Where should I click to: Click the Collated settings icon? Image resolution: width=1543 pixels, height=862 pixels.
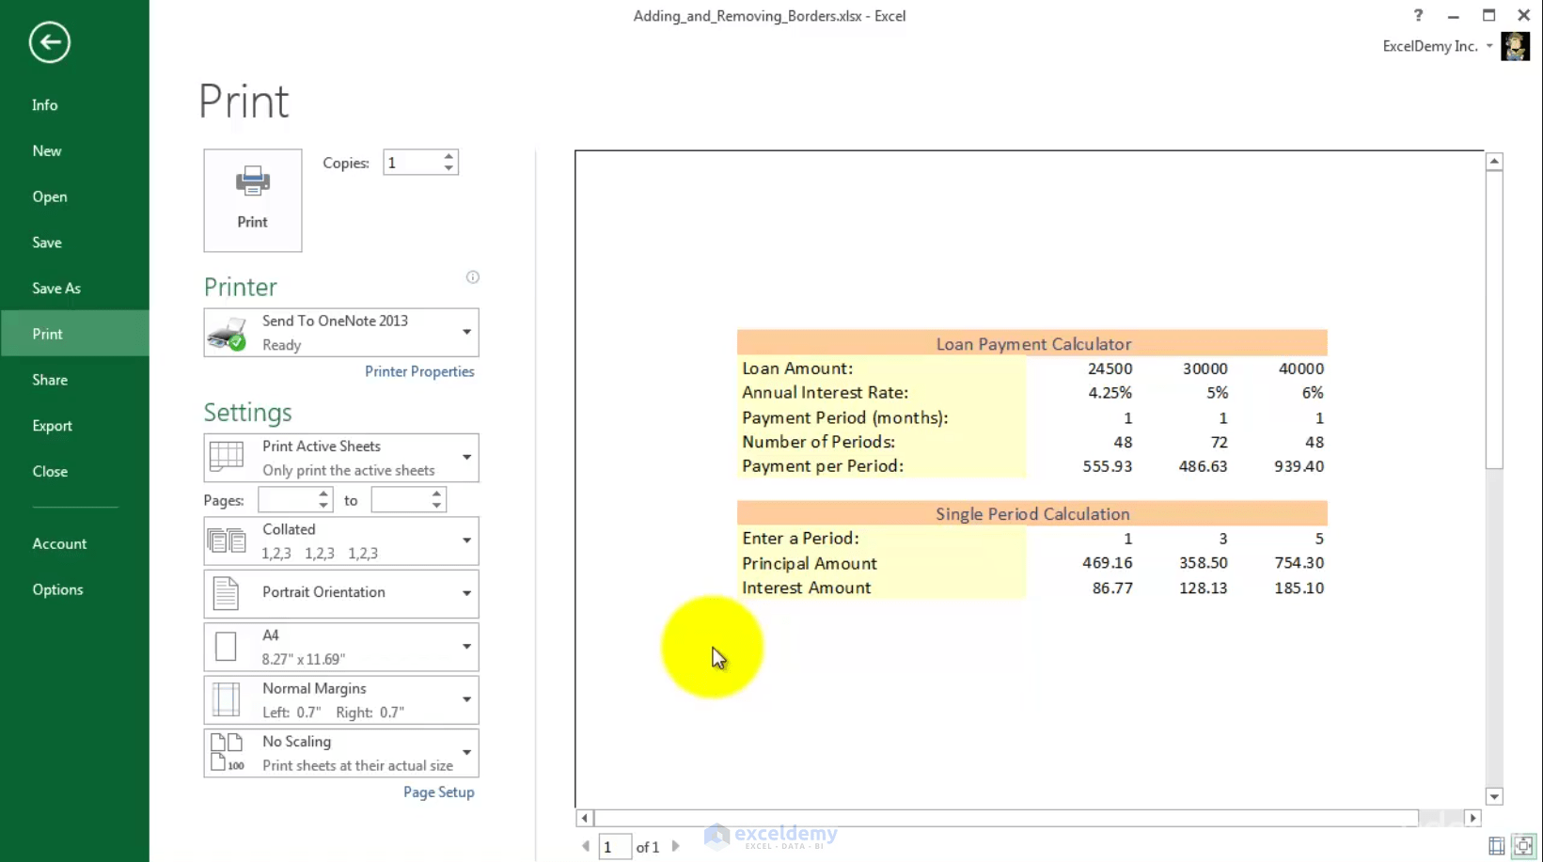(226, 541)
